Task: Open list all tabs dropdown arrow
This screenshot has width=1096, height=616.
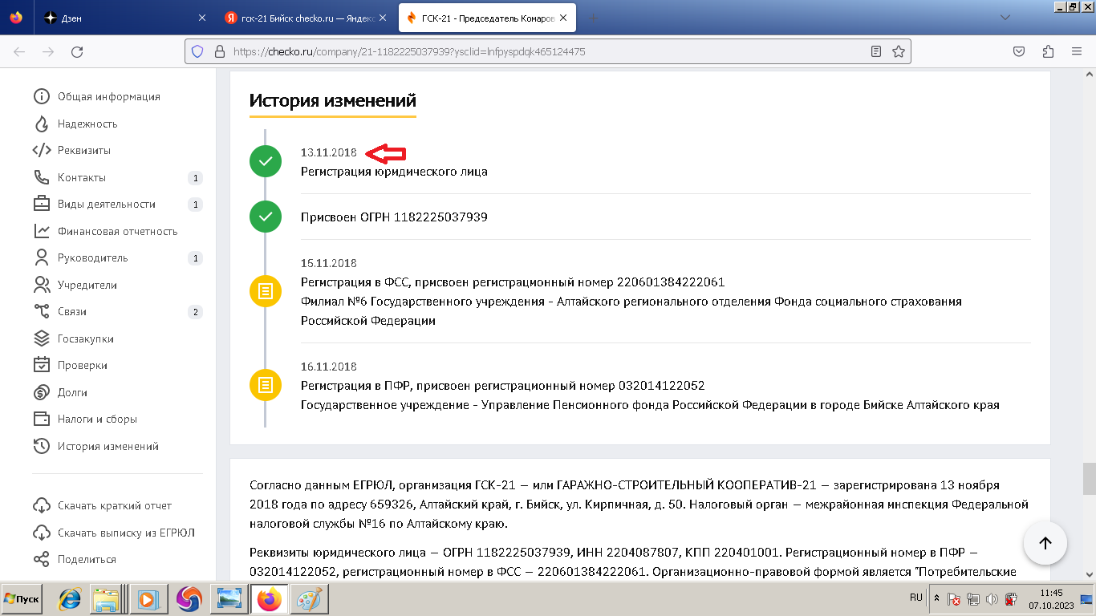Action: [1005, 18]
